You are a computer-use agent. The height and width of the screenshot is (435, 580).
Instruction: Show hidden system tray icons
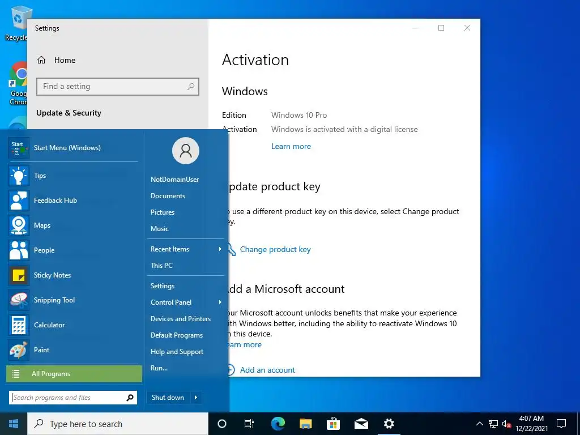[479, 424]
